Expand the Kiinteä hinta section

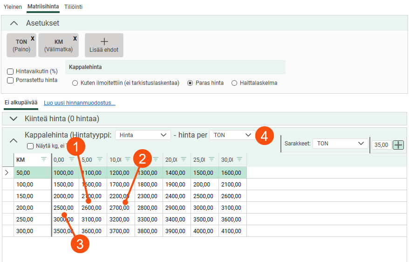tap(14, 118)
